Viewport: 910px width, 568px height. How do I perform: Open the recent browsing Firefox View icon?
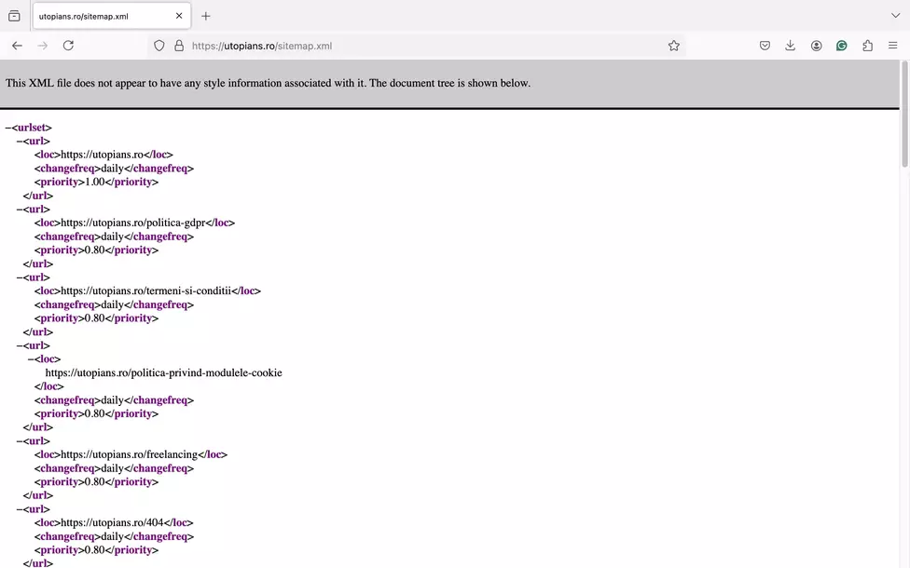[x=15, y=16]
